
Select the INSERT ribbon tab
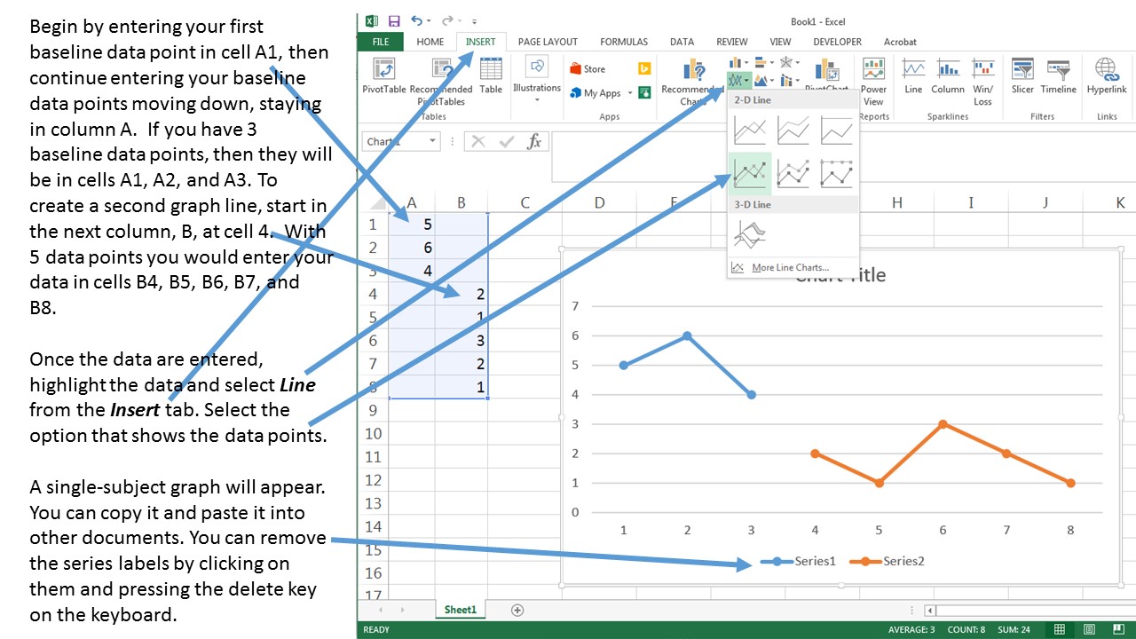[481, 42]
